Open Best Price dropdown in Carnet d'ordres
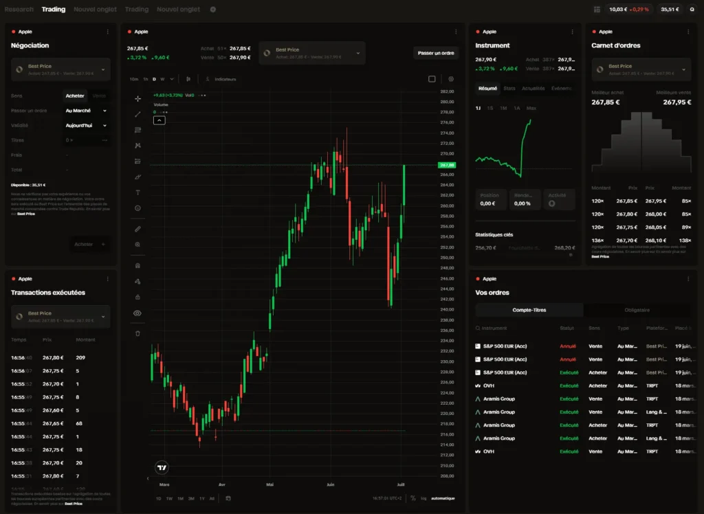The height and width of the screenshot is (514, 704). pos(641,69)
